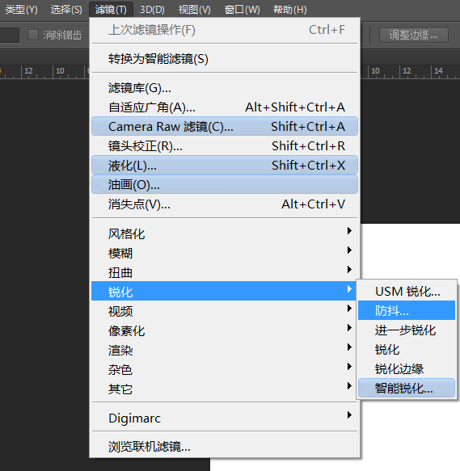Expand the 模糊 submenu

225,253
